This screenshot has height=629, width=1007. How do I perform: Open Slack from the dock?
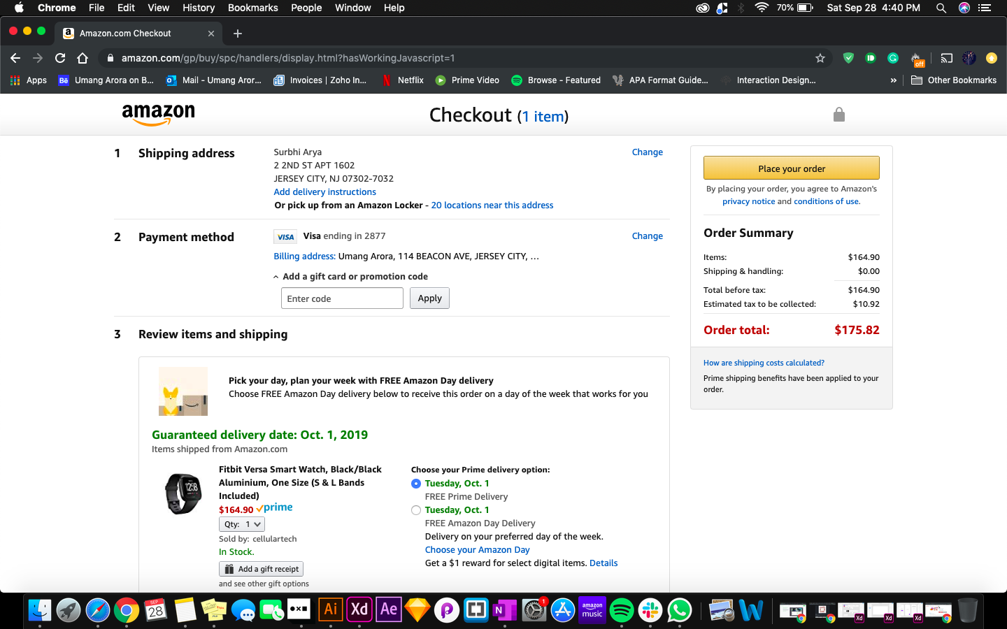click(x=650, y=609)
